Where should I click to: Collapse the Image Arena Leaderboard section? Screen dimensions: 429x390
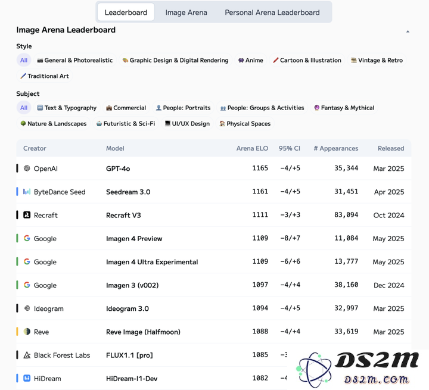pyautogui.click(x=408, y=32)
